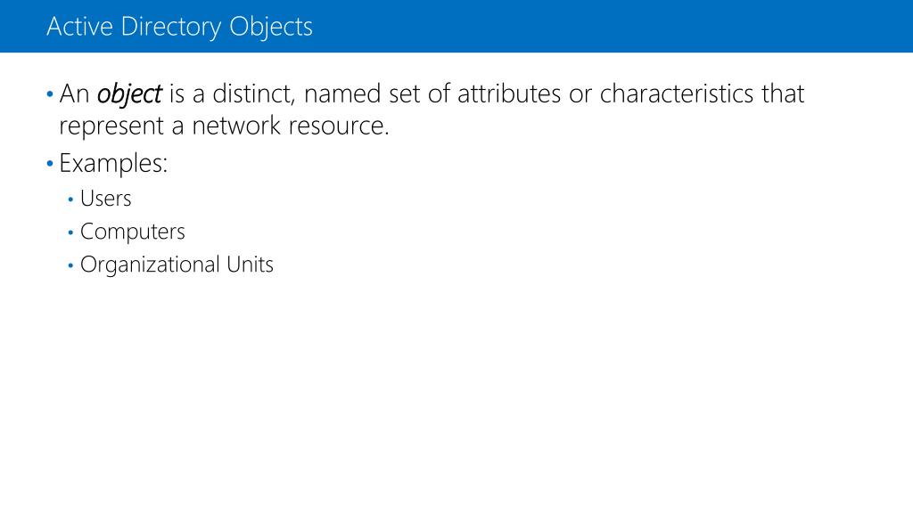Click the word 'named' in the definition
This screenshot has height=513, width=913.
click(342, 94)
